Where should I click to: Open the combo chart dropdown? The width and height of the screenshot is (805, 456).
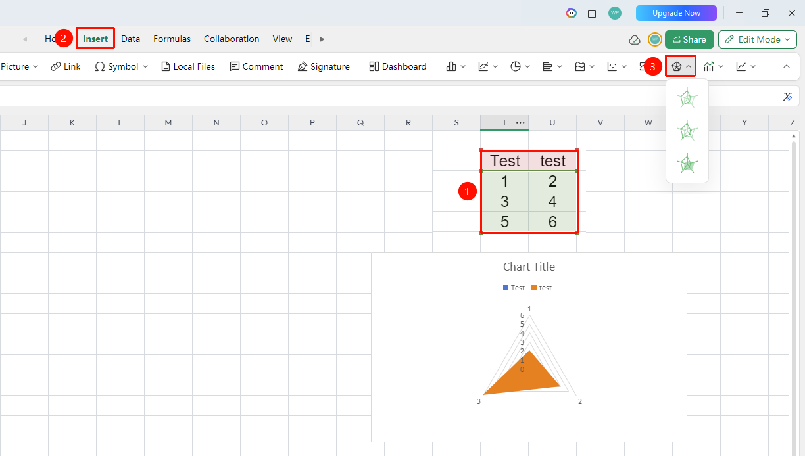tap(714, 66)
